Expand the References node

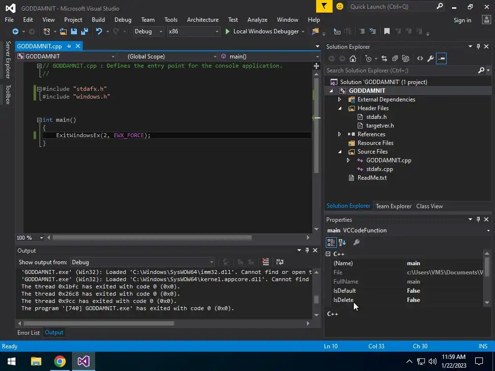coord(340,134)
